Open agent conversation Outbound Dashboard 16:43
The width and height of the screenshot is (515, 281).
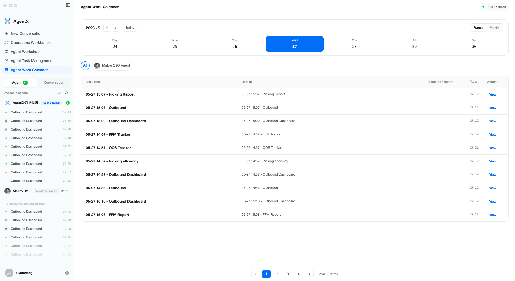37,112
